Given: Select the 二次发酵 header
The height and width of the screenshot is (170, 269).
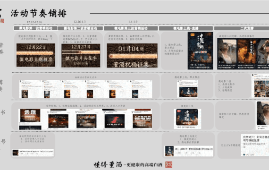Looking at the screenshot, I should pos(242,28).
